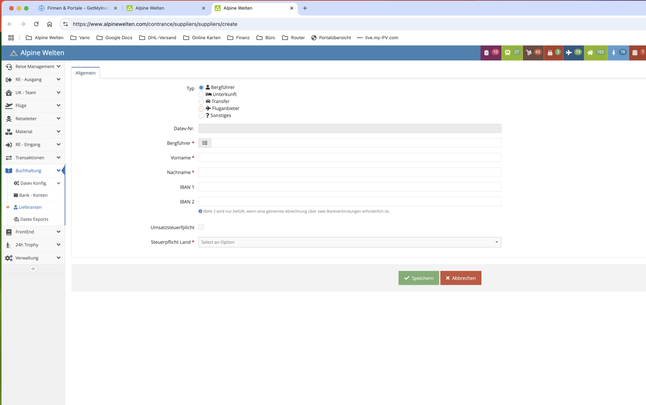Collapse sidebar with double-chevron icon
The height and width of the screenshot is (405, 646).
pyautogui.click(x=33, y=269)
